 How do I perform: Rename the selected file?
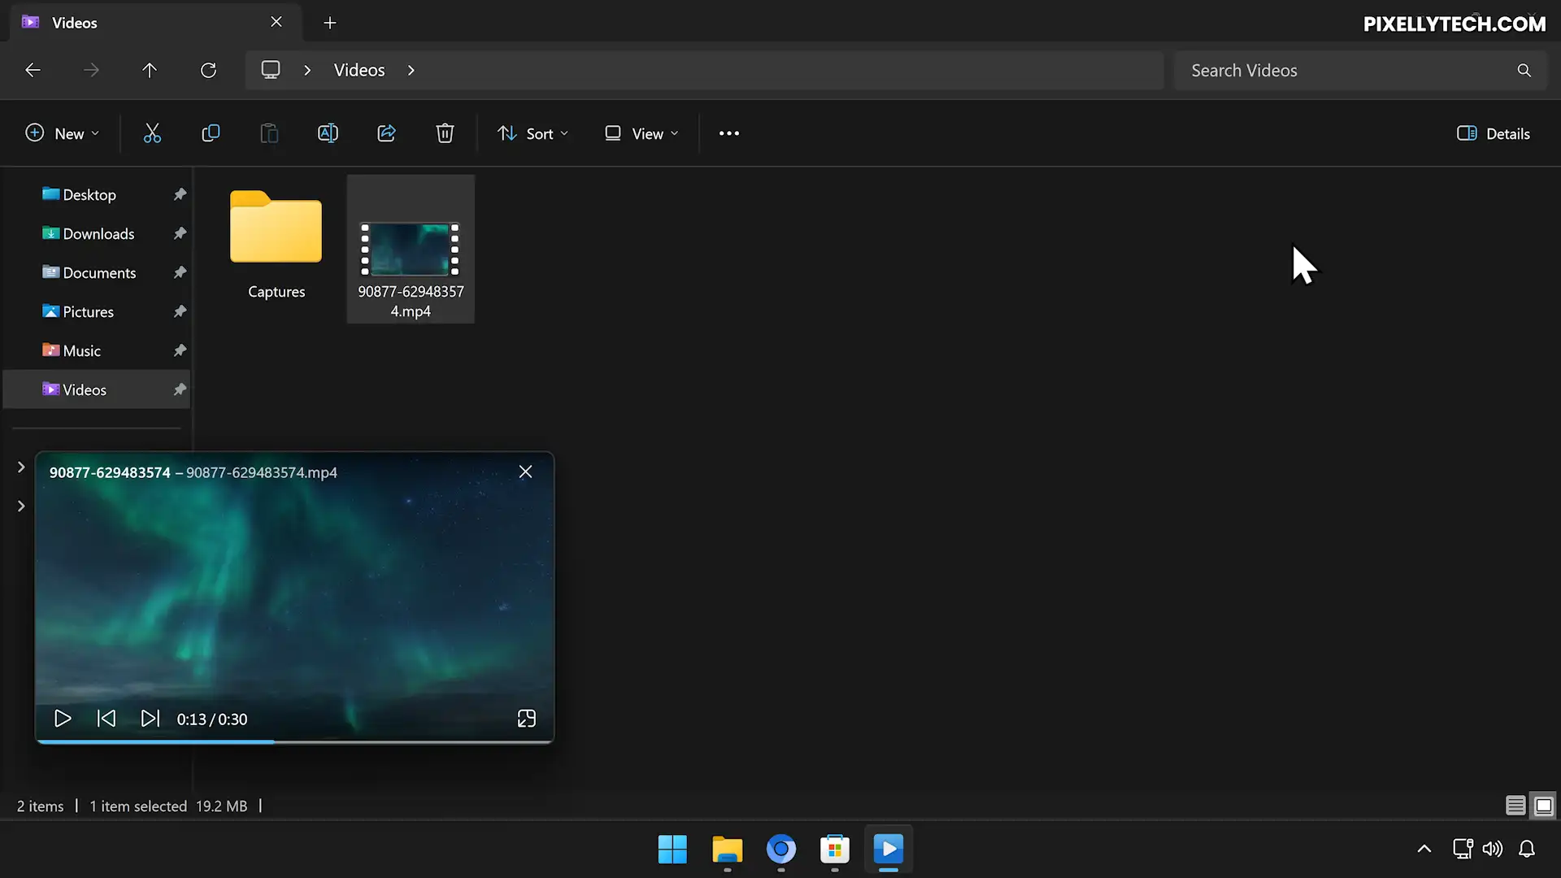(x=328, y=133)
